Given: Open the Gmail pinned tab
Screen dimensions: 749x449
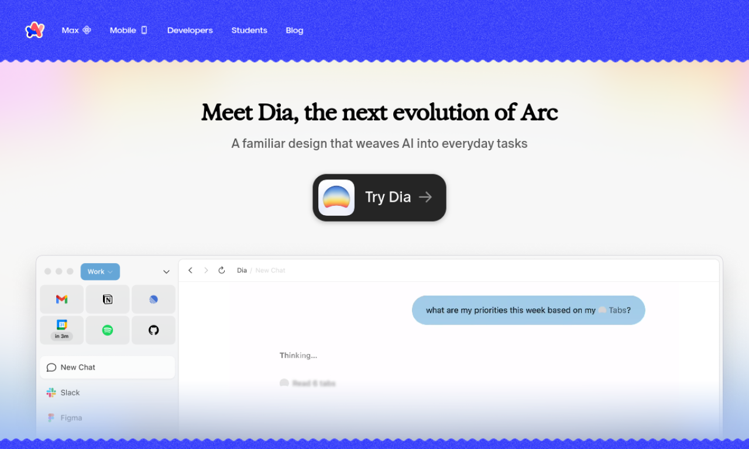Looking at the screenshot, I should coord(61,299).
